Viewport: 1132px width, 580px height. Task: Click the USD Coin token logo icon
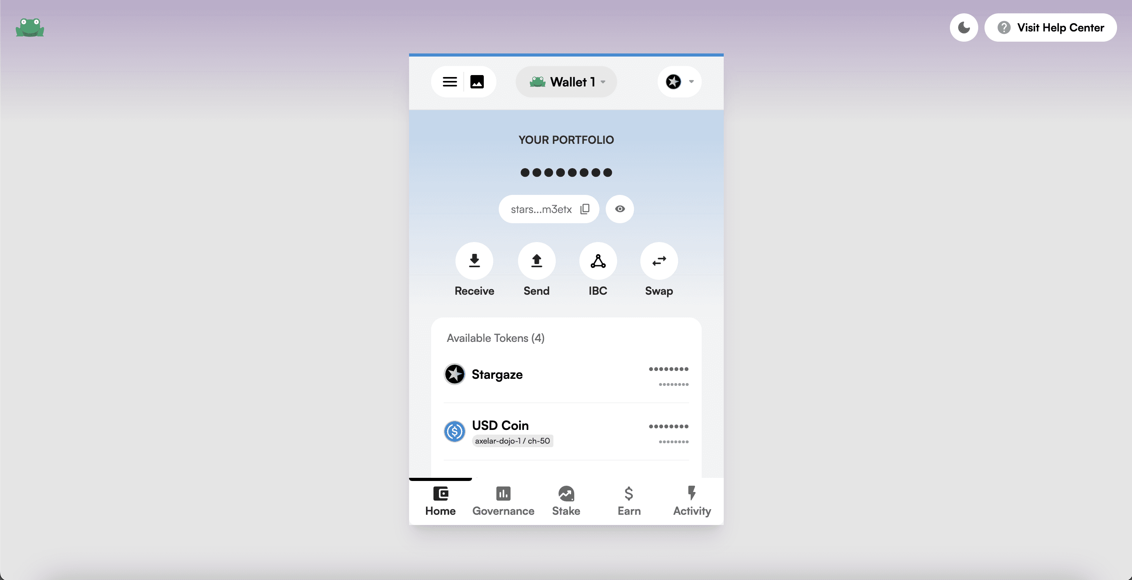(x=454, y=431)
